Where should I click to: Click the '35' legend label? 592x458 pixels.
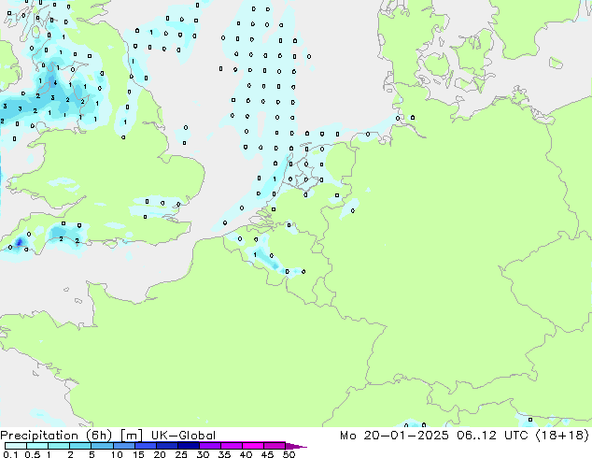tap(224, 454)
